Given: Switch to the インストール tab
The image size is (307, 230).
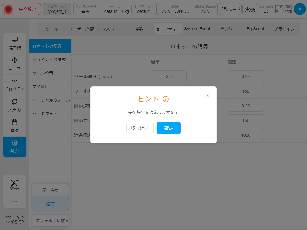Looking at the screenshot, I should pyautogui.click(x=110, y=29).
